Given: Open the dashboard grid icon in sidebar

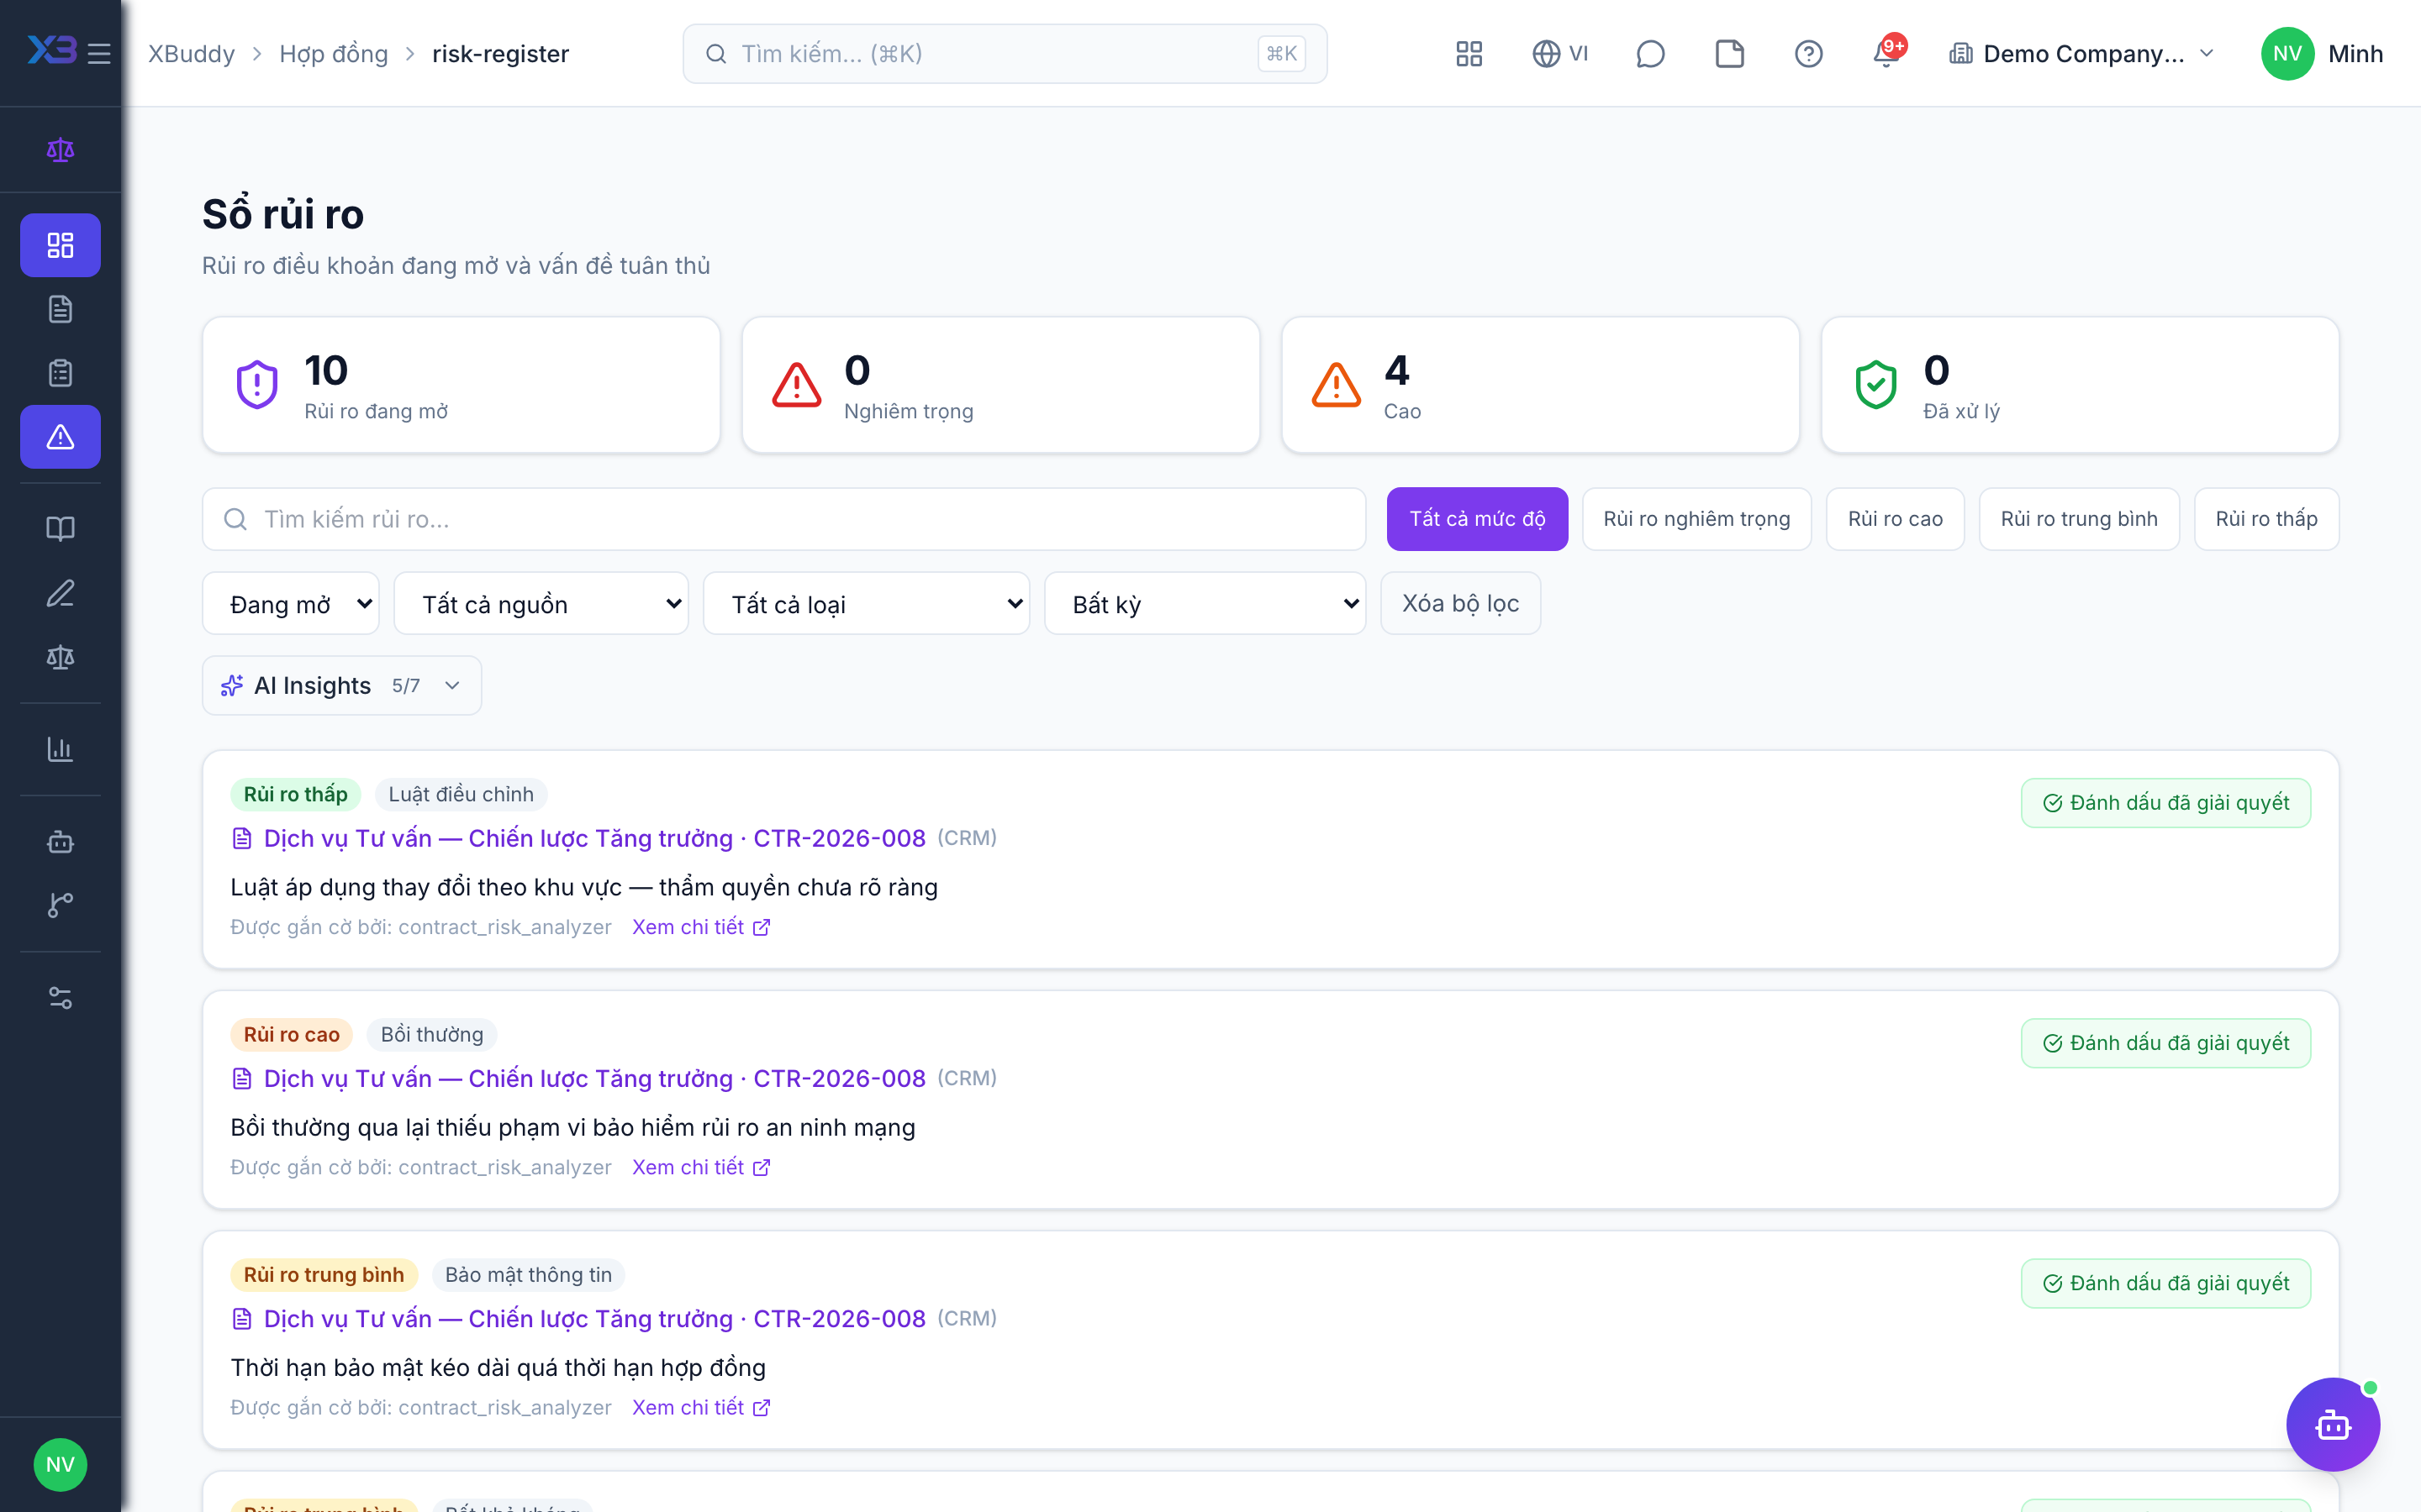Looking at the screenshot, I should 60,245.
